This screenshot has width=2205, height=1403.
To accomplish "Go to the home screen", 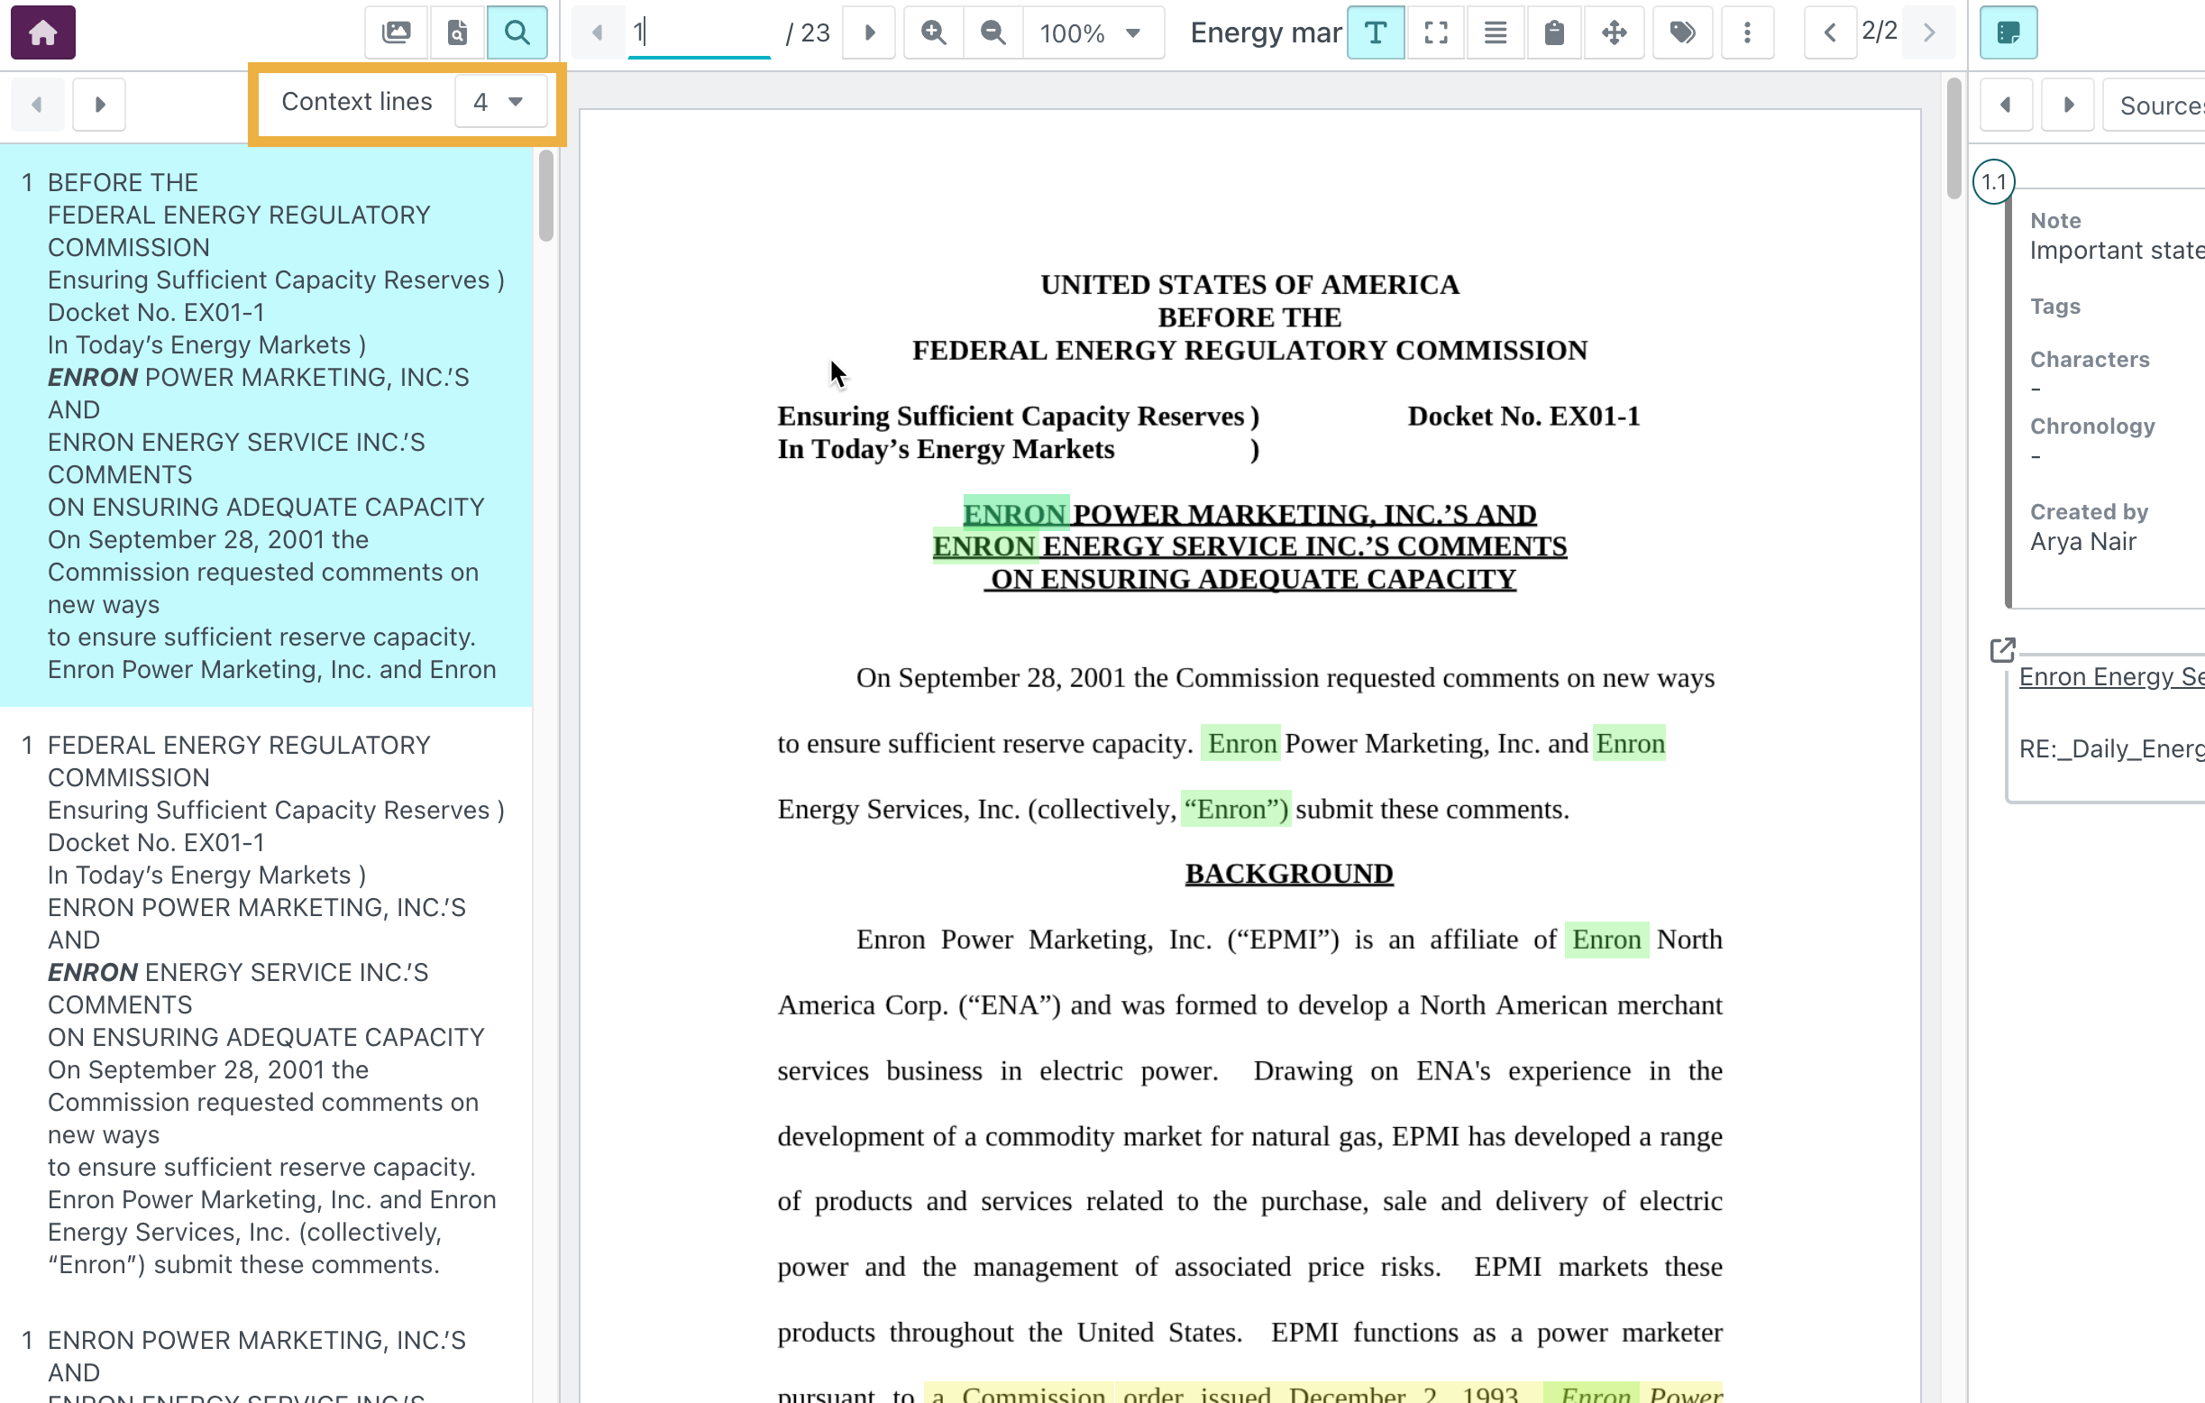I will pyautogui.click(x=42, y=33).
